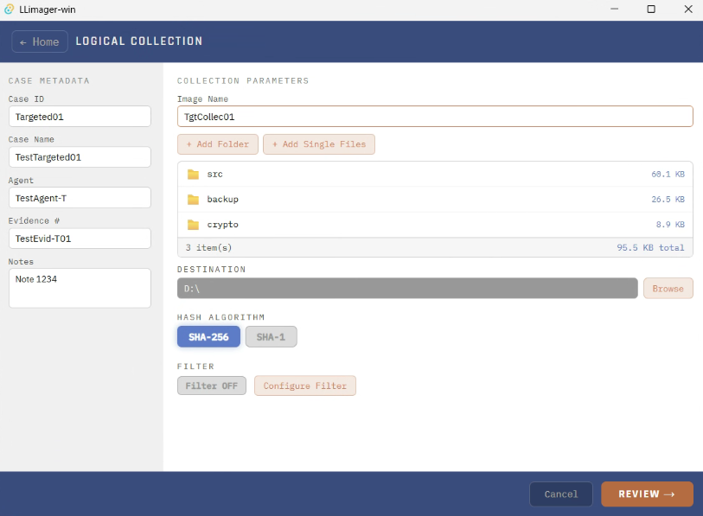
Task: Select the Agent input field
Action: pos(80,198)
